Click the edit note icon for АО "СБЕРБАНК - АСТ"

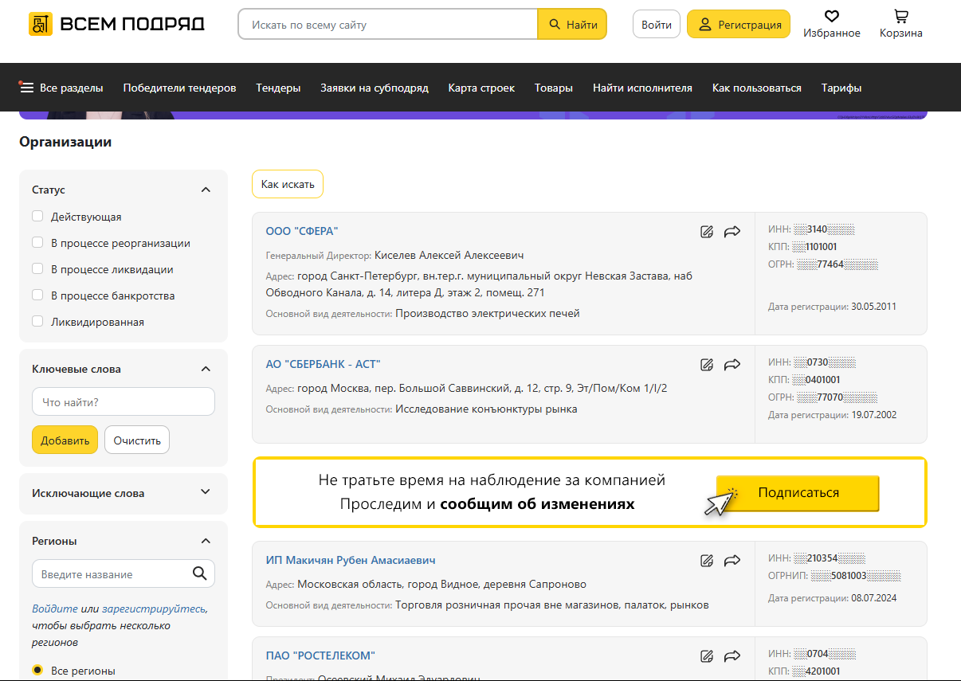[706, 365]
